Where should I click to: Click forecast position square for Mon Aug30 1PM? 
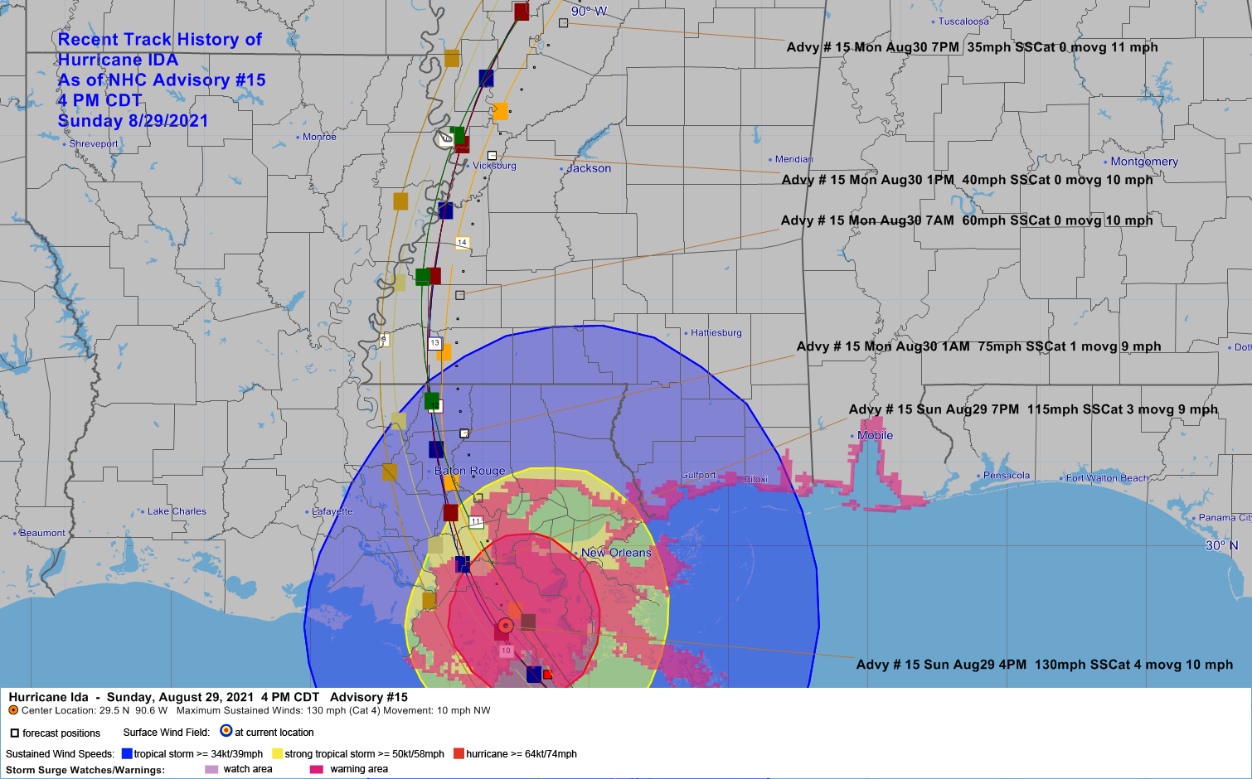(492, 156)
